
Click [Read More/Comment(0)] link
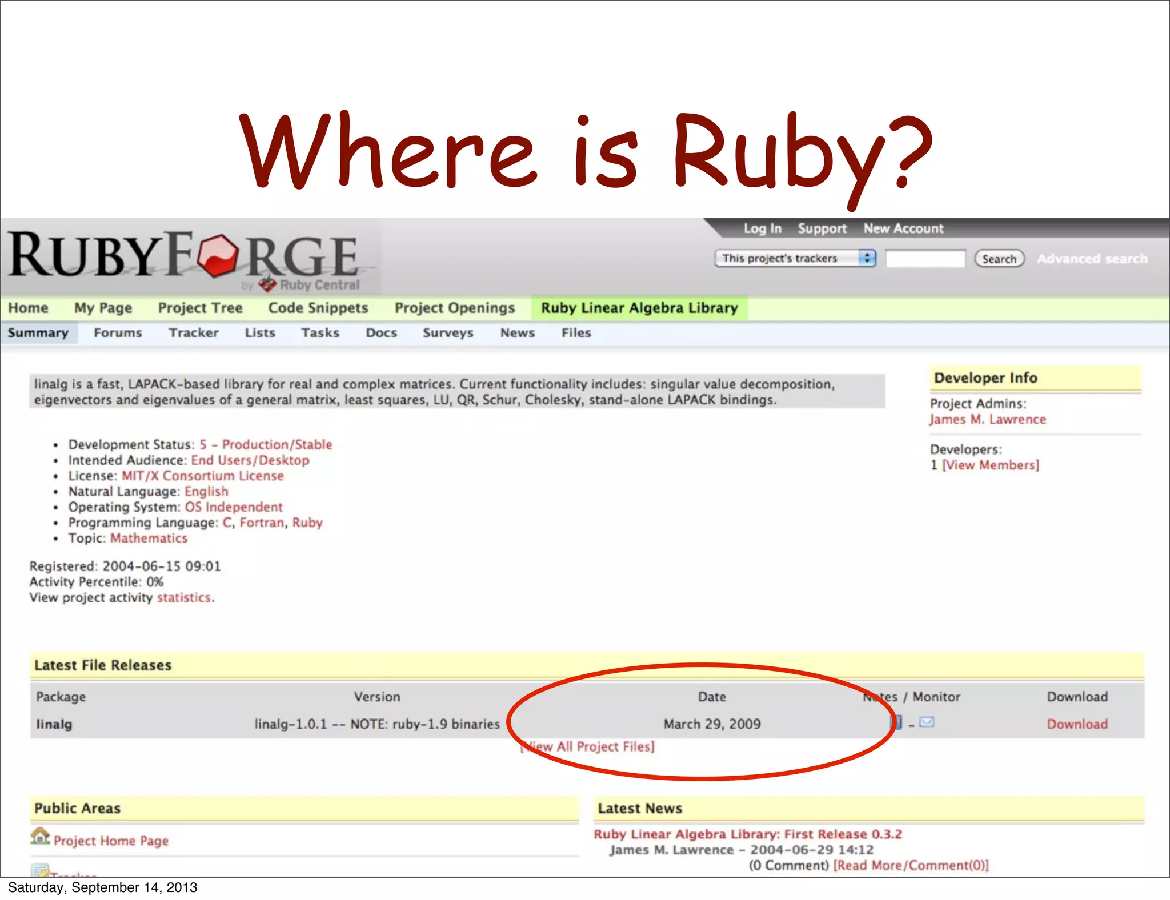[x=911, y=865]
